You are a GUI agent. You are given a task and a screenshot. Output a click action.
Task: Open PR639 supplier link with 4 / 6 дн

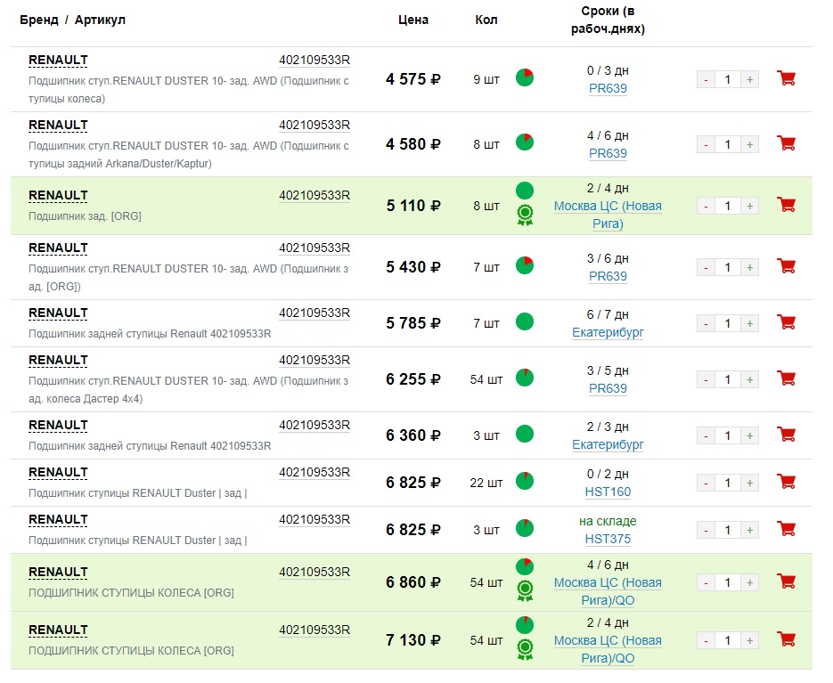[608, 153]
